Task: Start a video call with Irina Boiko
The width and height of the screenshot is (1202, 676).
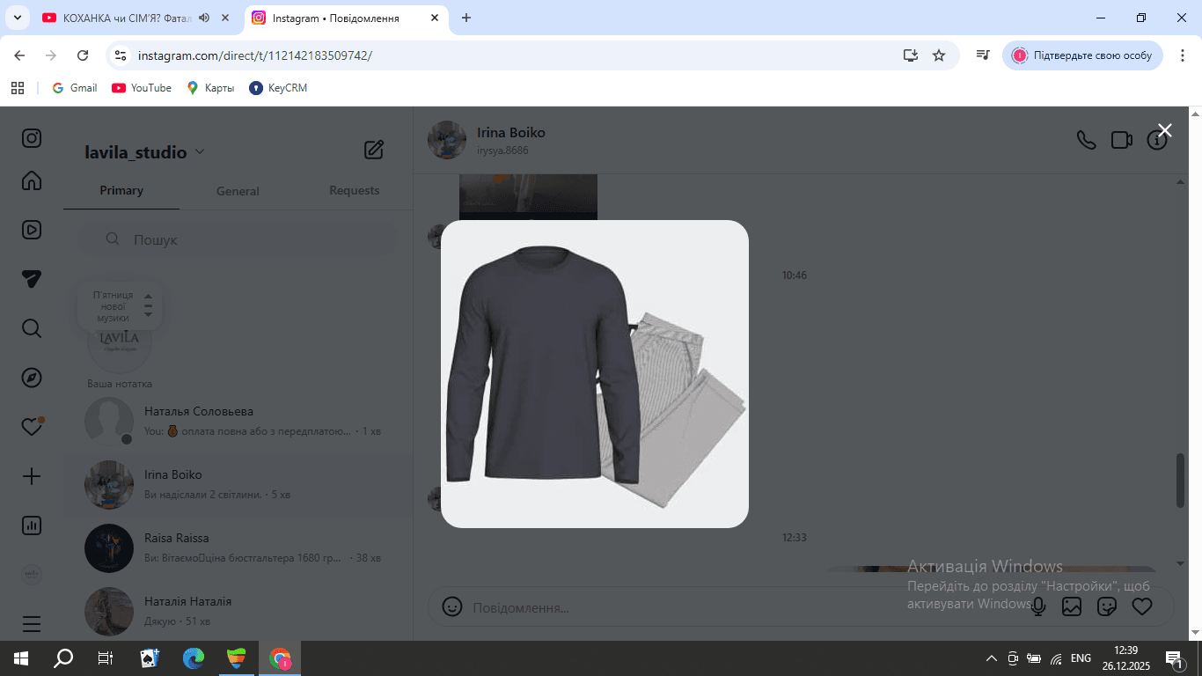Action: (x=1121, y=140)
